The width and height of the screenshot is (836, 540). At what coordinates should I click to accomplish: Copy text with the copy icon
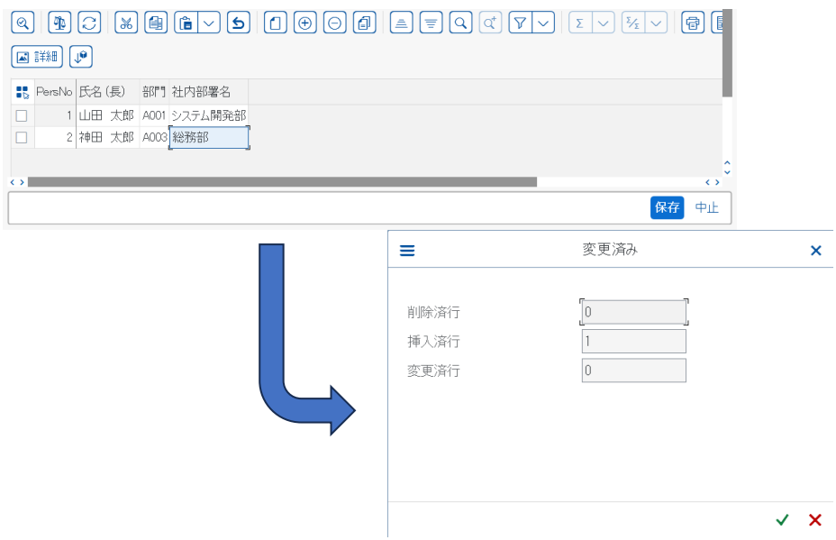coord(156,23)
